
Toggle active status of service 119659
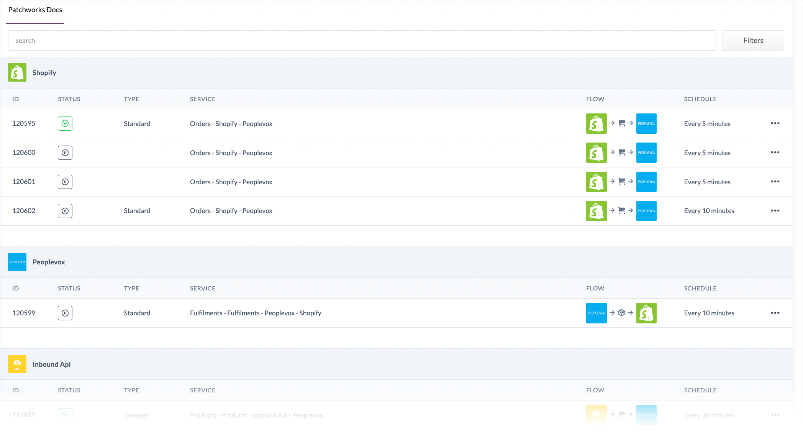click(65, 415)
